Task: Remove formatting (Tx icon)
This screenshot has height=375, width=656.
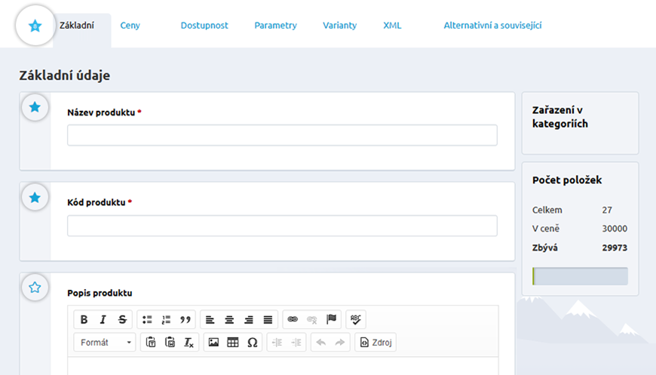Action: (189, 343)
